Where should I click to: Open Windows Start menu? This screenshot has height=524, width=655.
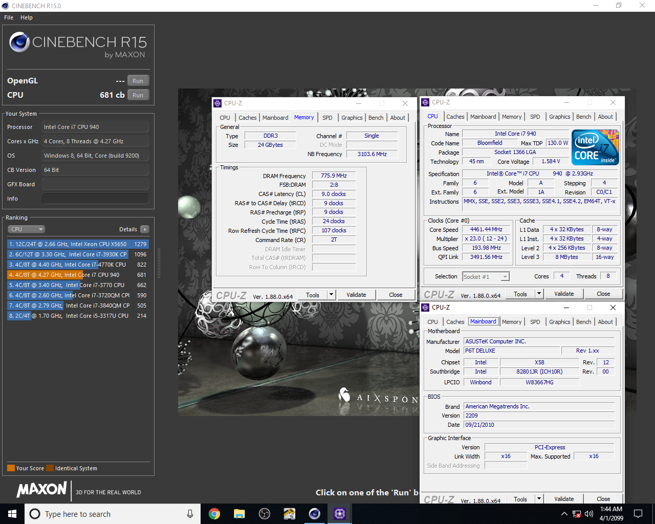[12, 514]
